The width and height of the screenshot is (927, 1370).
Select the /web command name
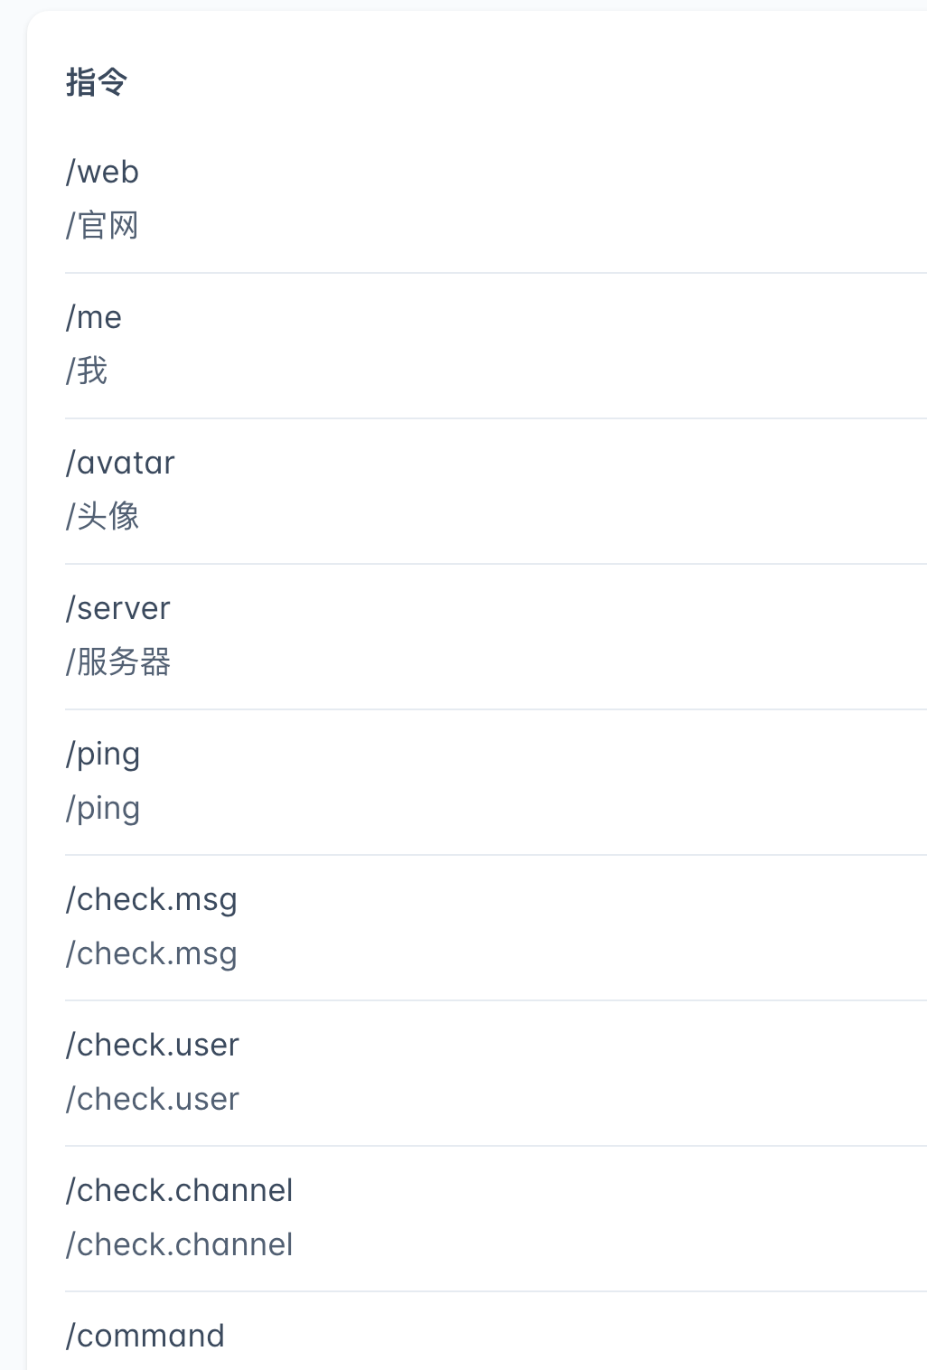coord(102,172)
